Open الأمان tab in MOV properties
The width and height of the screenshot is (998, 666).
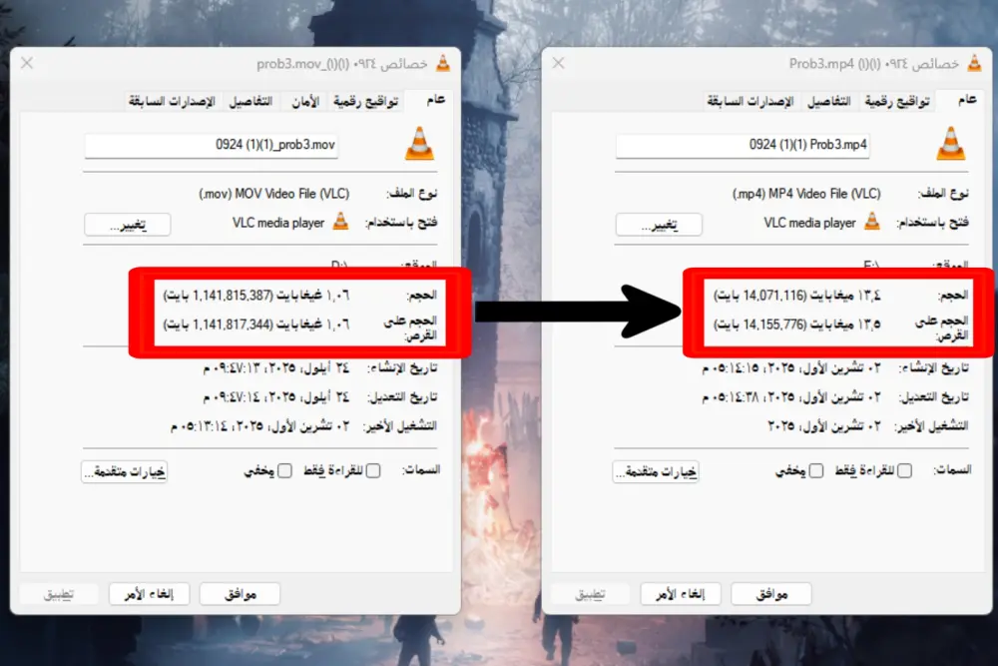[305, 101]
